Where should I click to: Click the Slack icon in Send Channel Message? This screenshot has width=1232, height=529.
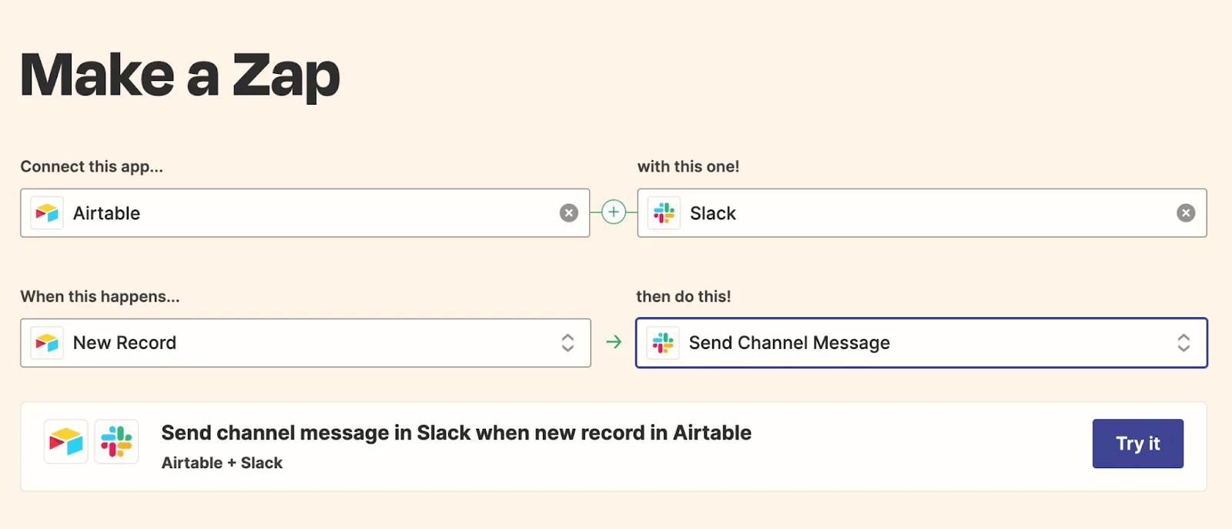[663, 343]
